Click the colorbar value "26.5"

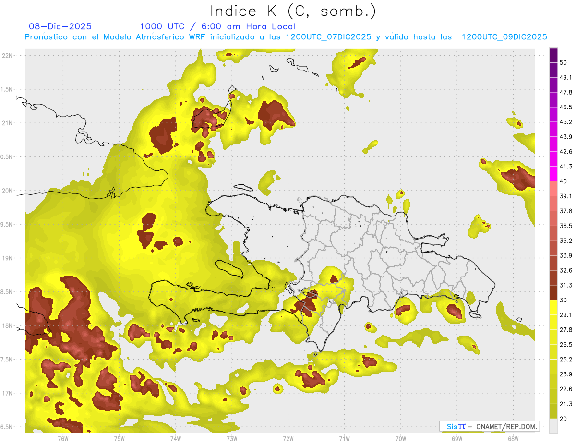pos(566,345)
